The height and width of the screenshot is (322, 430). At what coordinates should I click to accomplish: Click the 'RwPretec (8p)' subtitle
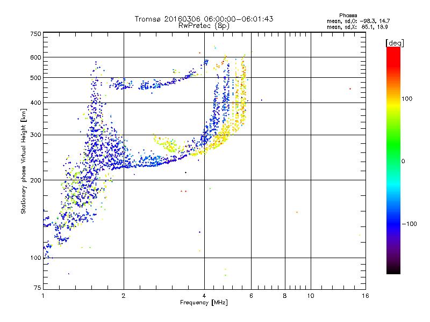tap(204, 26)
